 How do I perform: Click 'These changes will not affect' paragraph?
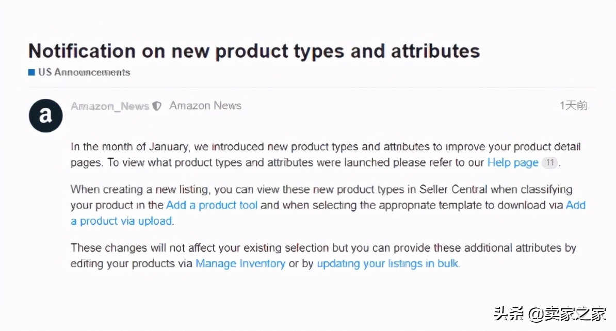(323, 256)
